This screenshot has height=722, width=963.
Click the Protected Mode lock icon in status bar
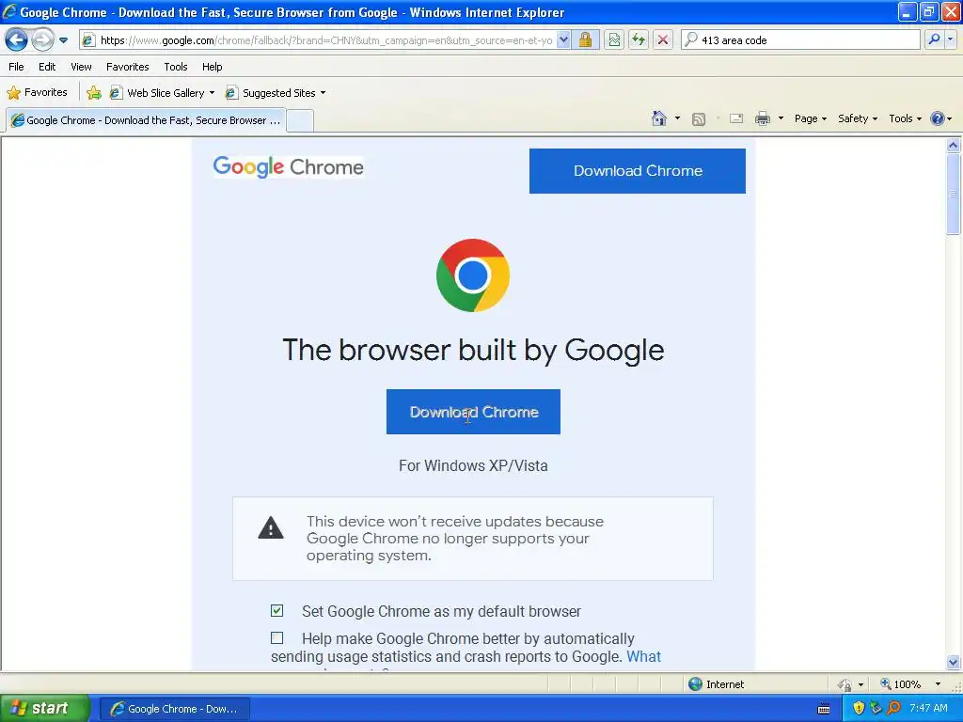845,684
